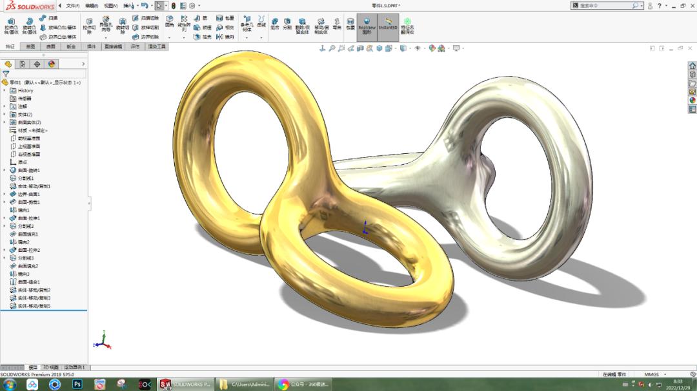The image size is (697, 391).
Task: Open Photoshop from the taskbar
Action: pos(77,385)
